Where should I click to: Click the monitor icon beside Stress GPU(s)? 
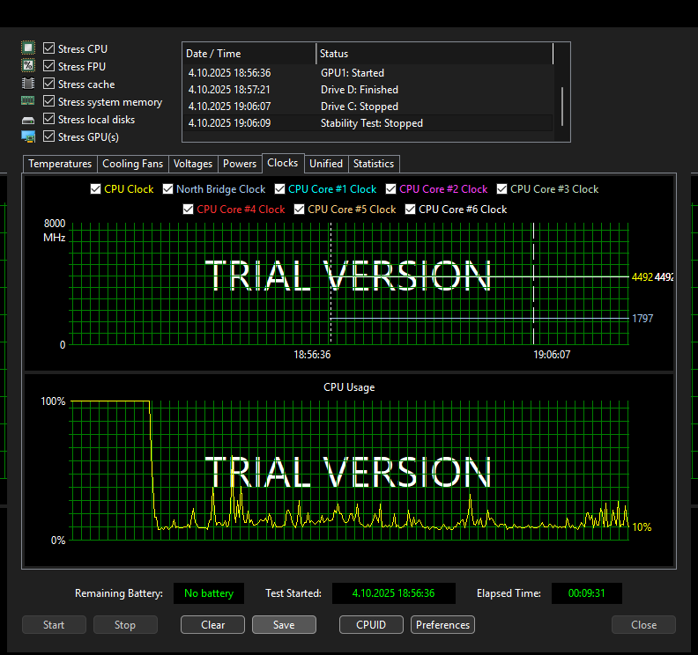tap(28, 137)
